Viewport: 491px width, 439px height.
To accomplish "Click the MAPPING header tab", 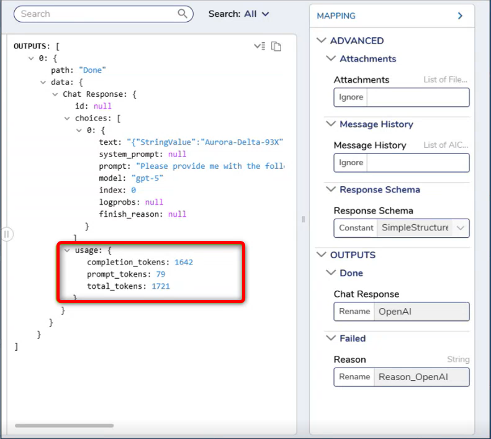I will click(x=336, y=16).
